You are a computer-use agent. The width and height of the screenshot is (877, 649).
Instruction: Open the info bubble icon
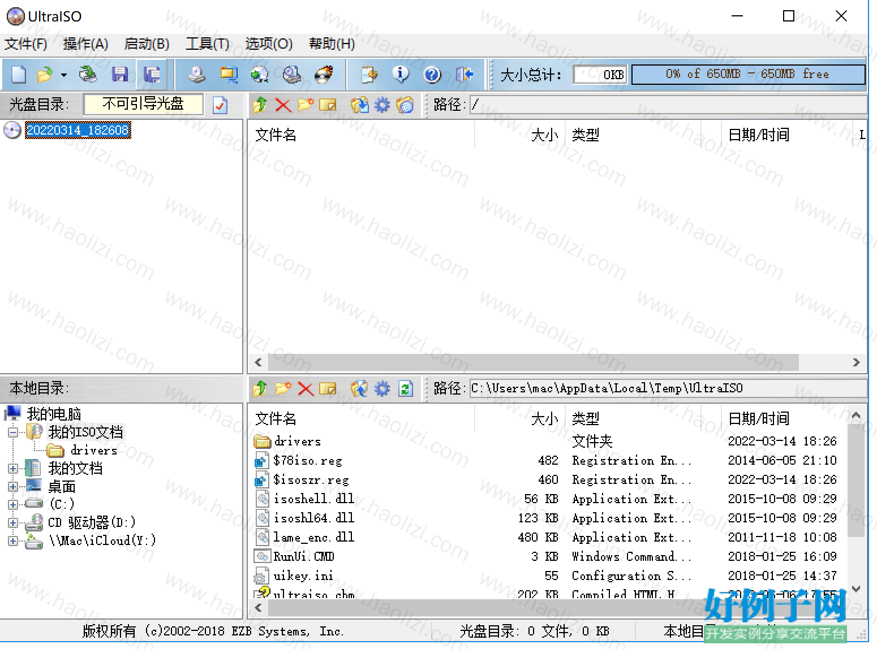(401, 74)
